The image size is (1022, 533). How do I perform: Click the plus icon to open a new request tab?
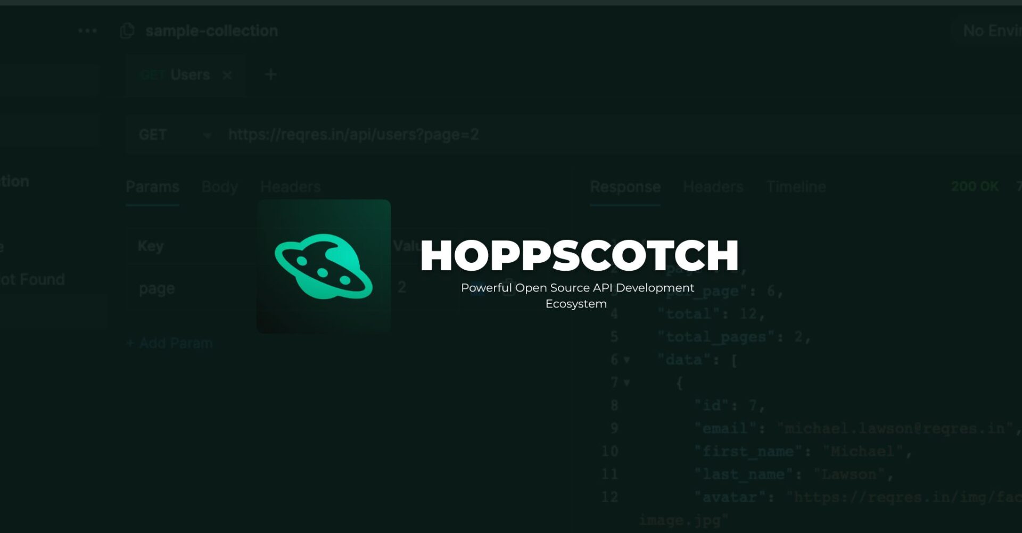coord(270,74)
